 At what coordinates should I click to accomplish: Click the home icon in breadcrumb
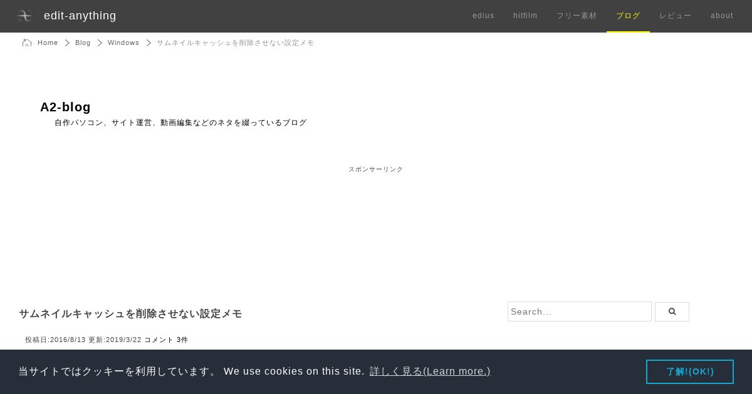[x=27, y=43]
